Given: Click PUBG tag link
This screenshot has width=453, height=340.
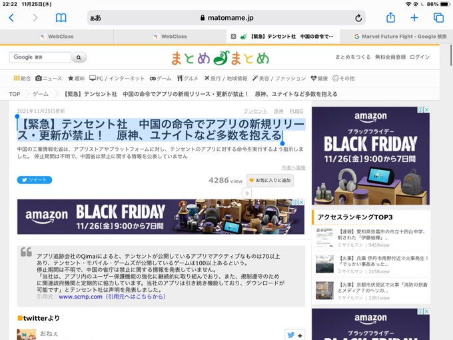Looking at the screenshot, I should (x=296, y=111).
